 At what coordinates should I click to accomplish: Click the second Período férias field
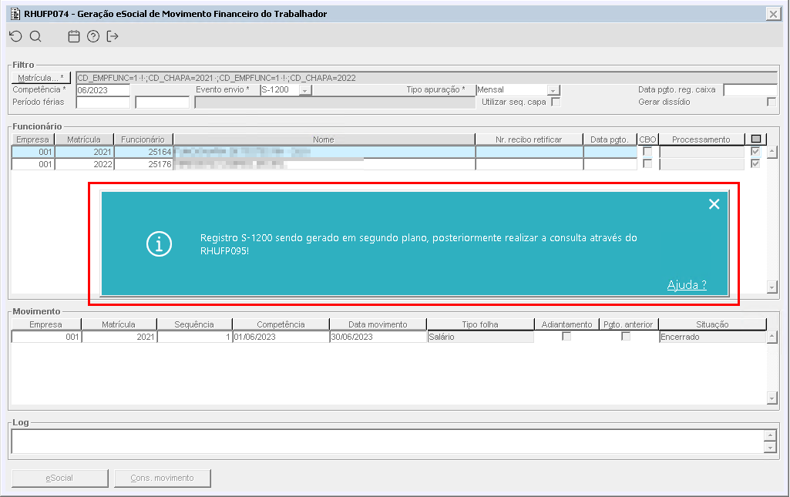pos(162,102)
